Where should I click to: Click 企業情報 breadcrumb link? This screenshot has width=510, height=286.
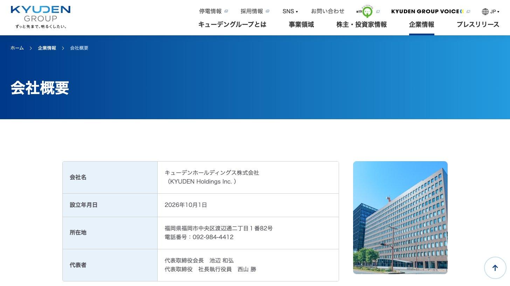[47, 48]
